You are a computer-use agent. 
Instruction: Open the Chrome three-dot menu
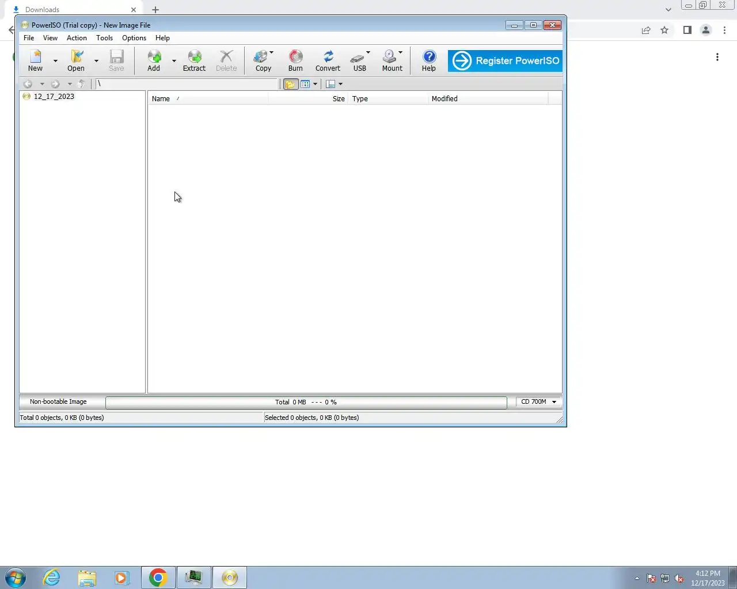click(725, 30)
